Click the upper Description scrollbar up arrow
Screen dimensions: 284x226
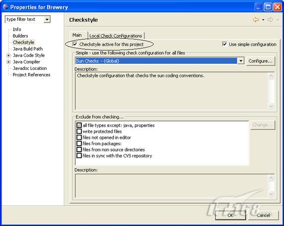click(x=271, y=76)
